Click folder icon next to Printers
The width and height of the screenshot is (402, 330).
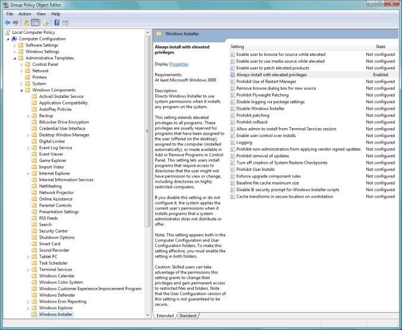tap(27, 77)
